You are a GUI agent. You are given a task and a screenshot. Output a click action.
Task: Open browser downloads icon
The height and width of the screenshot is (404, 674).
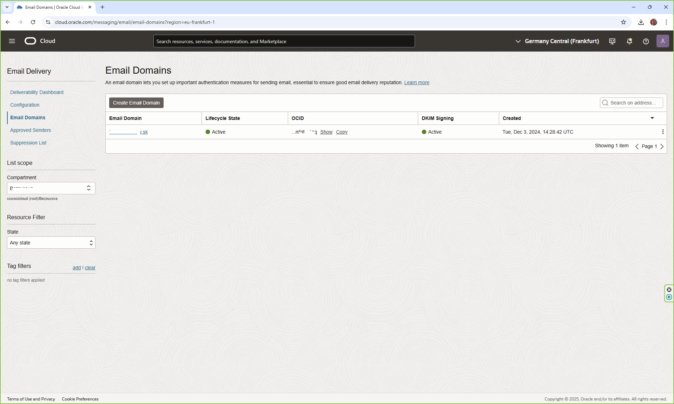pos(641,22)
